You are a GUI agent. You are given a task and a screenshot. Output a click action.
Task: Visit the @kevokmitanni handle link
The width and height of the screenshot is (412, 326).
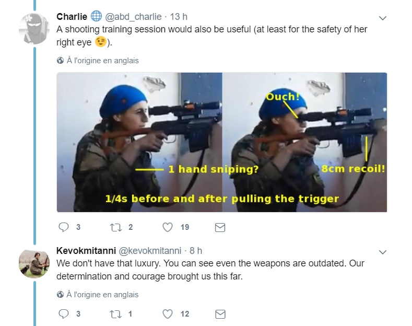[150, 251]
